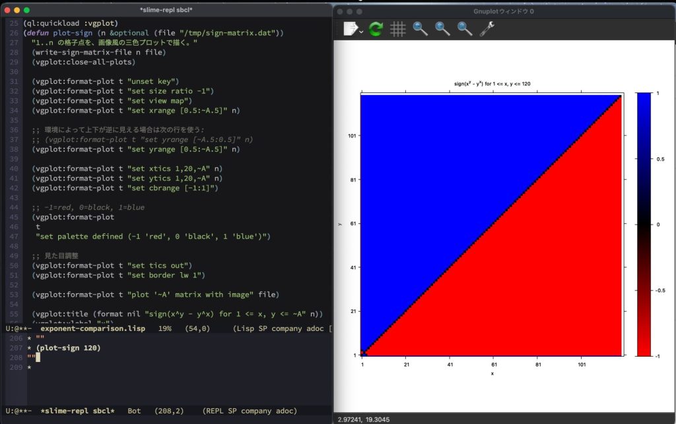Click the "set cbrange [-1:1]" line
Viewport: 676px width, 424px height.
(125, 188)
